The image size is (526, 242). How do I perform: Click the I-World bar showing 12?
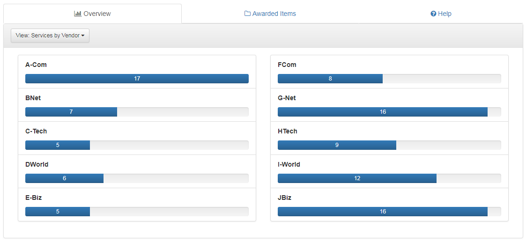[x=357, y=178]
